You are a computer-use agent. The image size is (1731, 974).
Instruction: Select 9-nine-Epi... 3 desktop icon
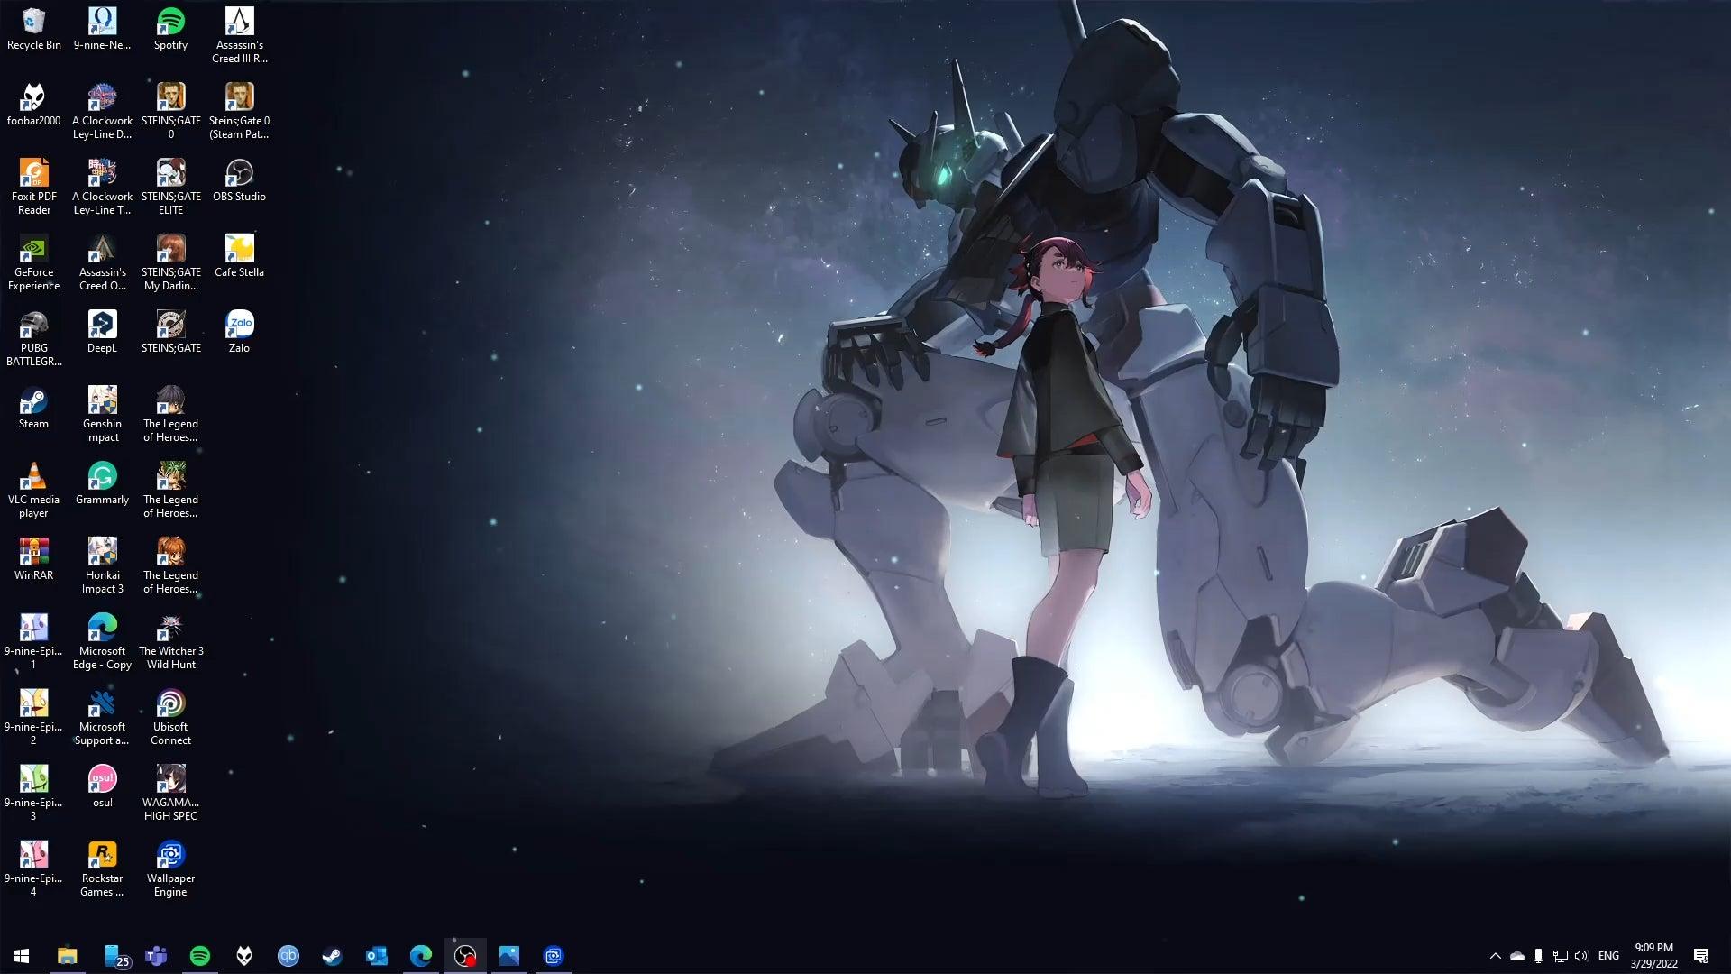pos(33,793)
